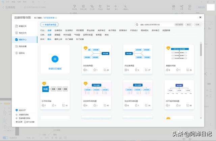The width and height of the screenshot is (216, 141).
Task: Click the VIP crown badge on 垂直时间轴
Action: pyautogui.click(x=168, y=48)
